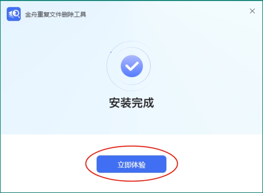
Task: Close the installer window with the X
Action: [x=252, y=11]
